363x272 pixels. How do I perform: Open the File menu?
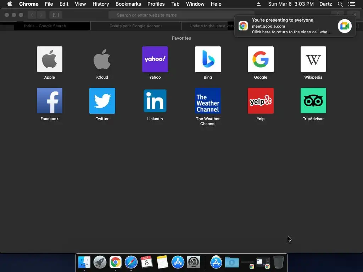(x=49, y=4)
